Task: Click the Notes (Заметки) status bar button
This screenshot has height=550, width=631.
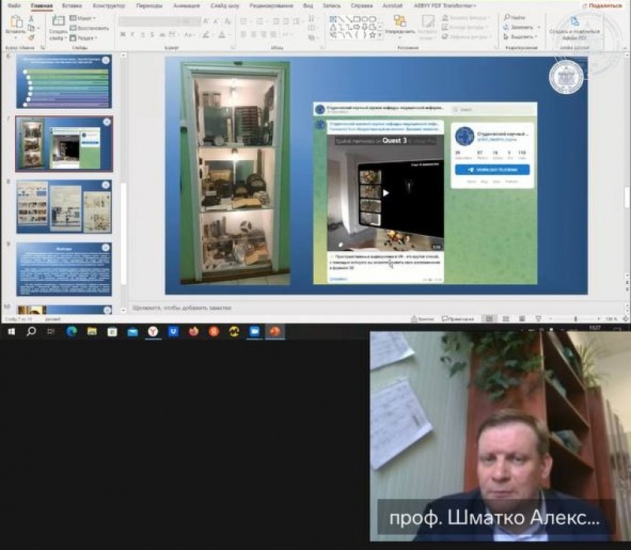Action: 422,319
